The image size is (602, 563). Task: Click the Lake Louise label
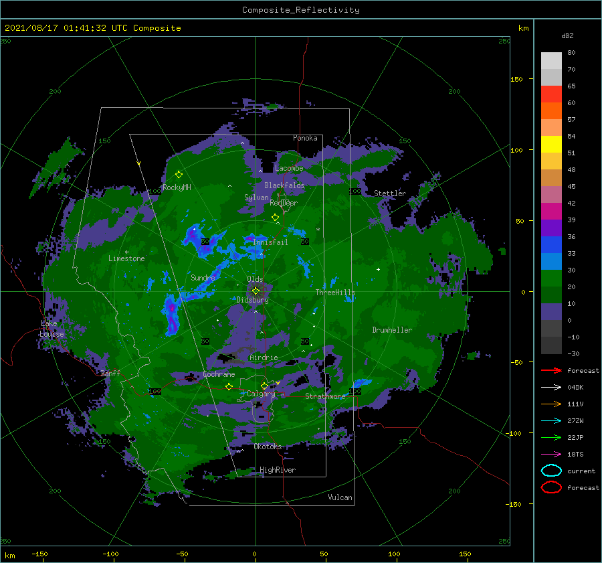52,329
